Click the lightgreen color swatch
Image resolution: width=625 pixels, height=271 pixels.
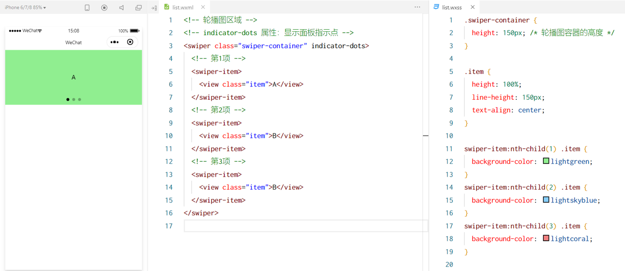click(546, 161)
